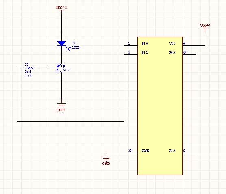The width and height of the screenshot is (226, 194).
Task: Click the LED0 component text
Action: pyautogui.click(x=75, y=47)
